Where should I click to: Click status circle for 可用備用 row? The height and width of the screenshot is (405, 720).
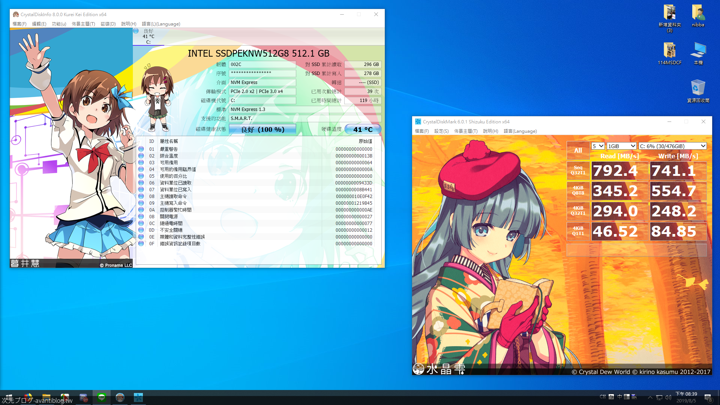pos(141,162)
